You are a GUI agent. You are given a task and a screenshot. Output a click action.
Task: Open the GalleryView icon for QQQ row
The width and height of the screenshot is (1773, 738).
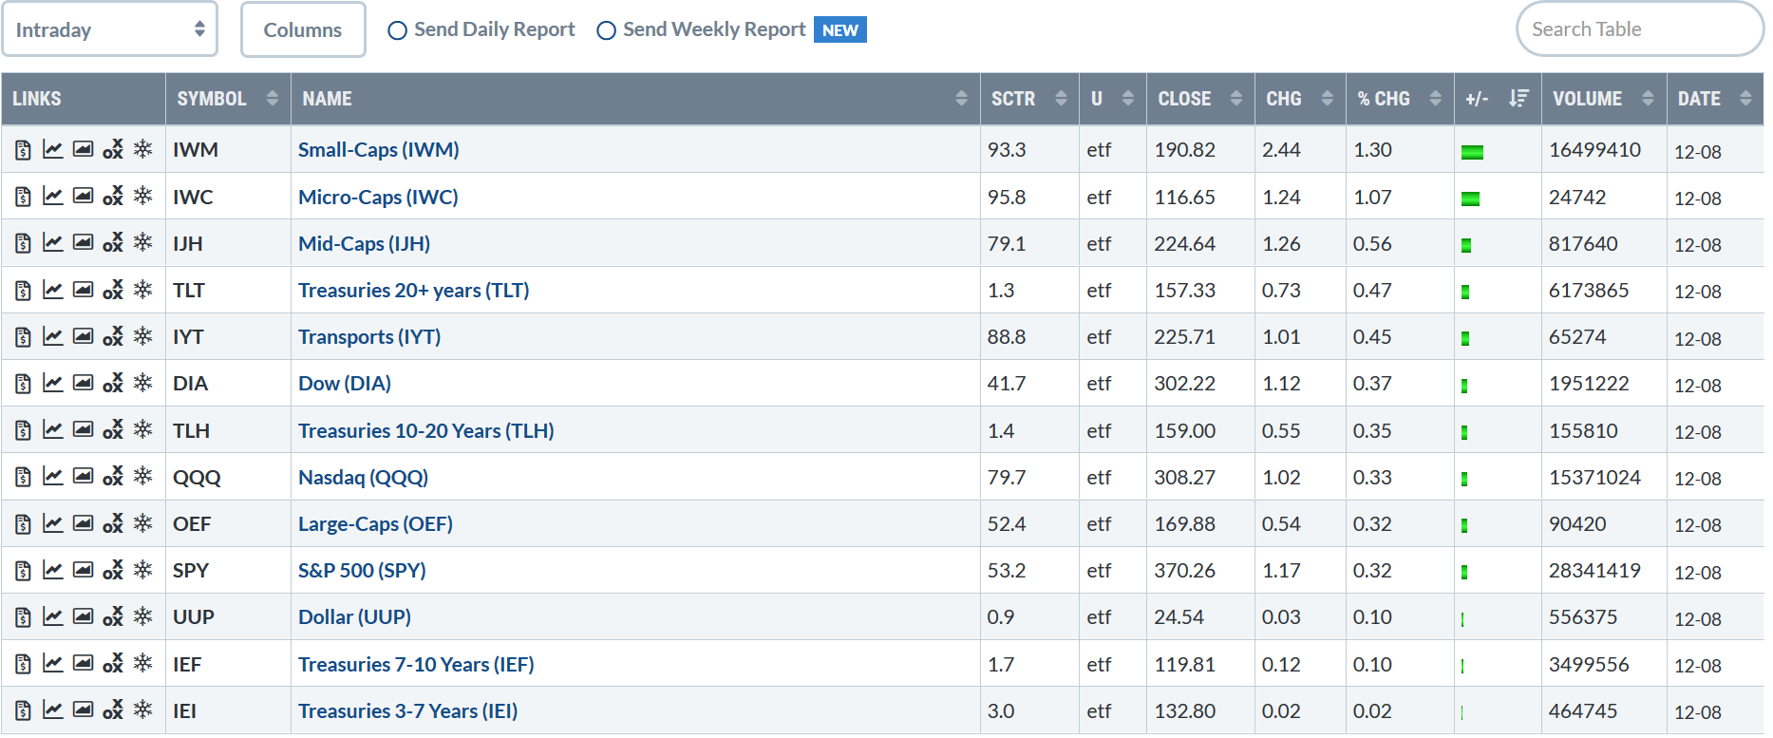tap(84, 477)
